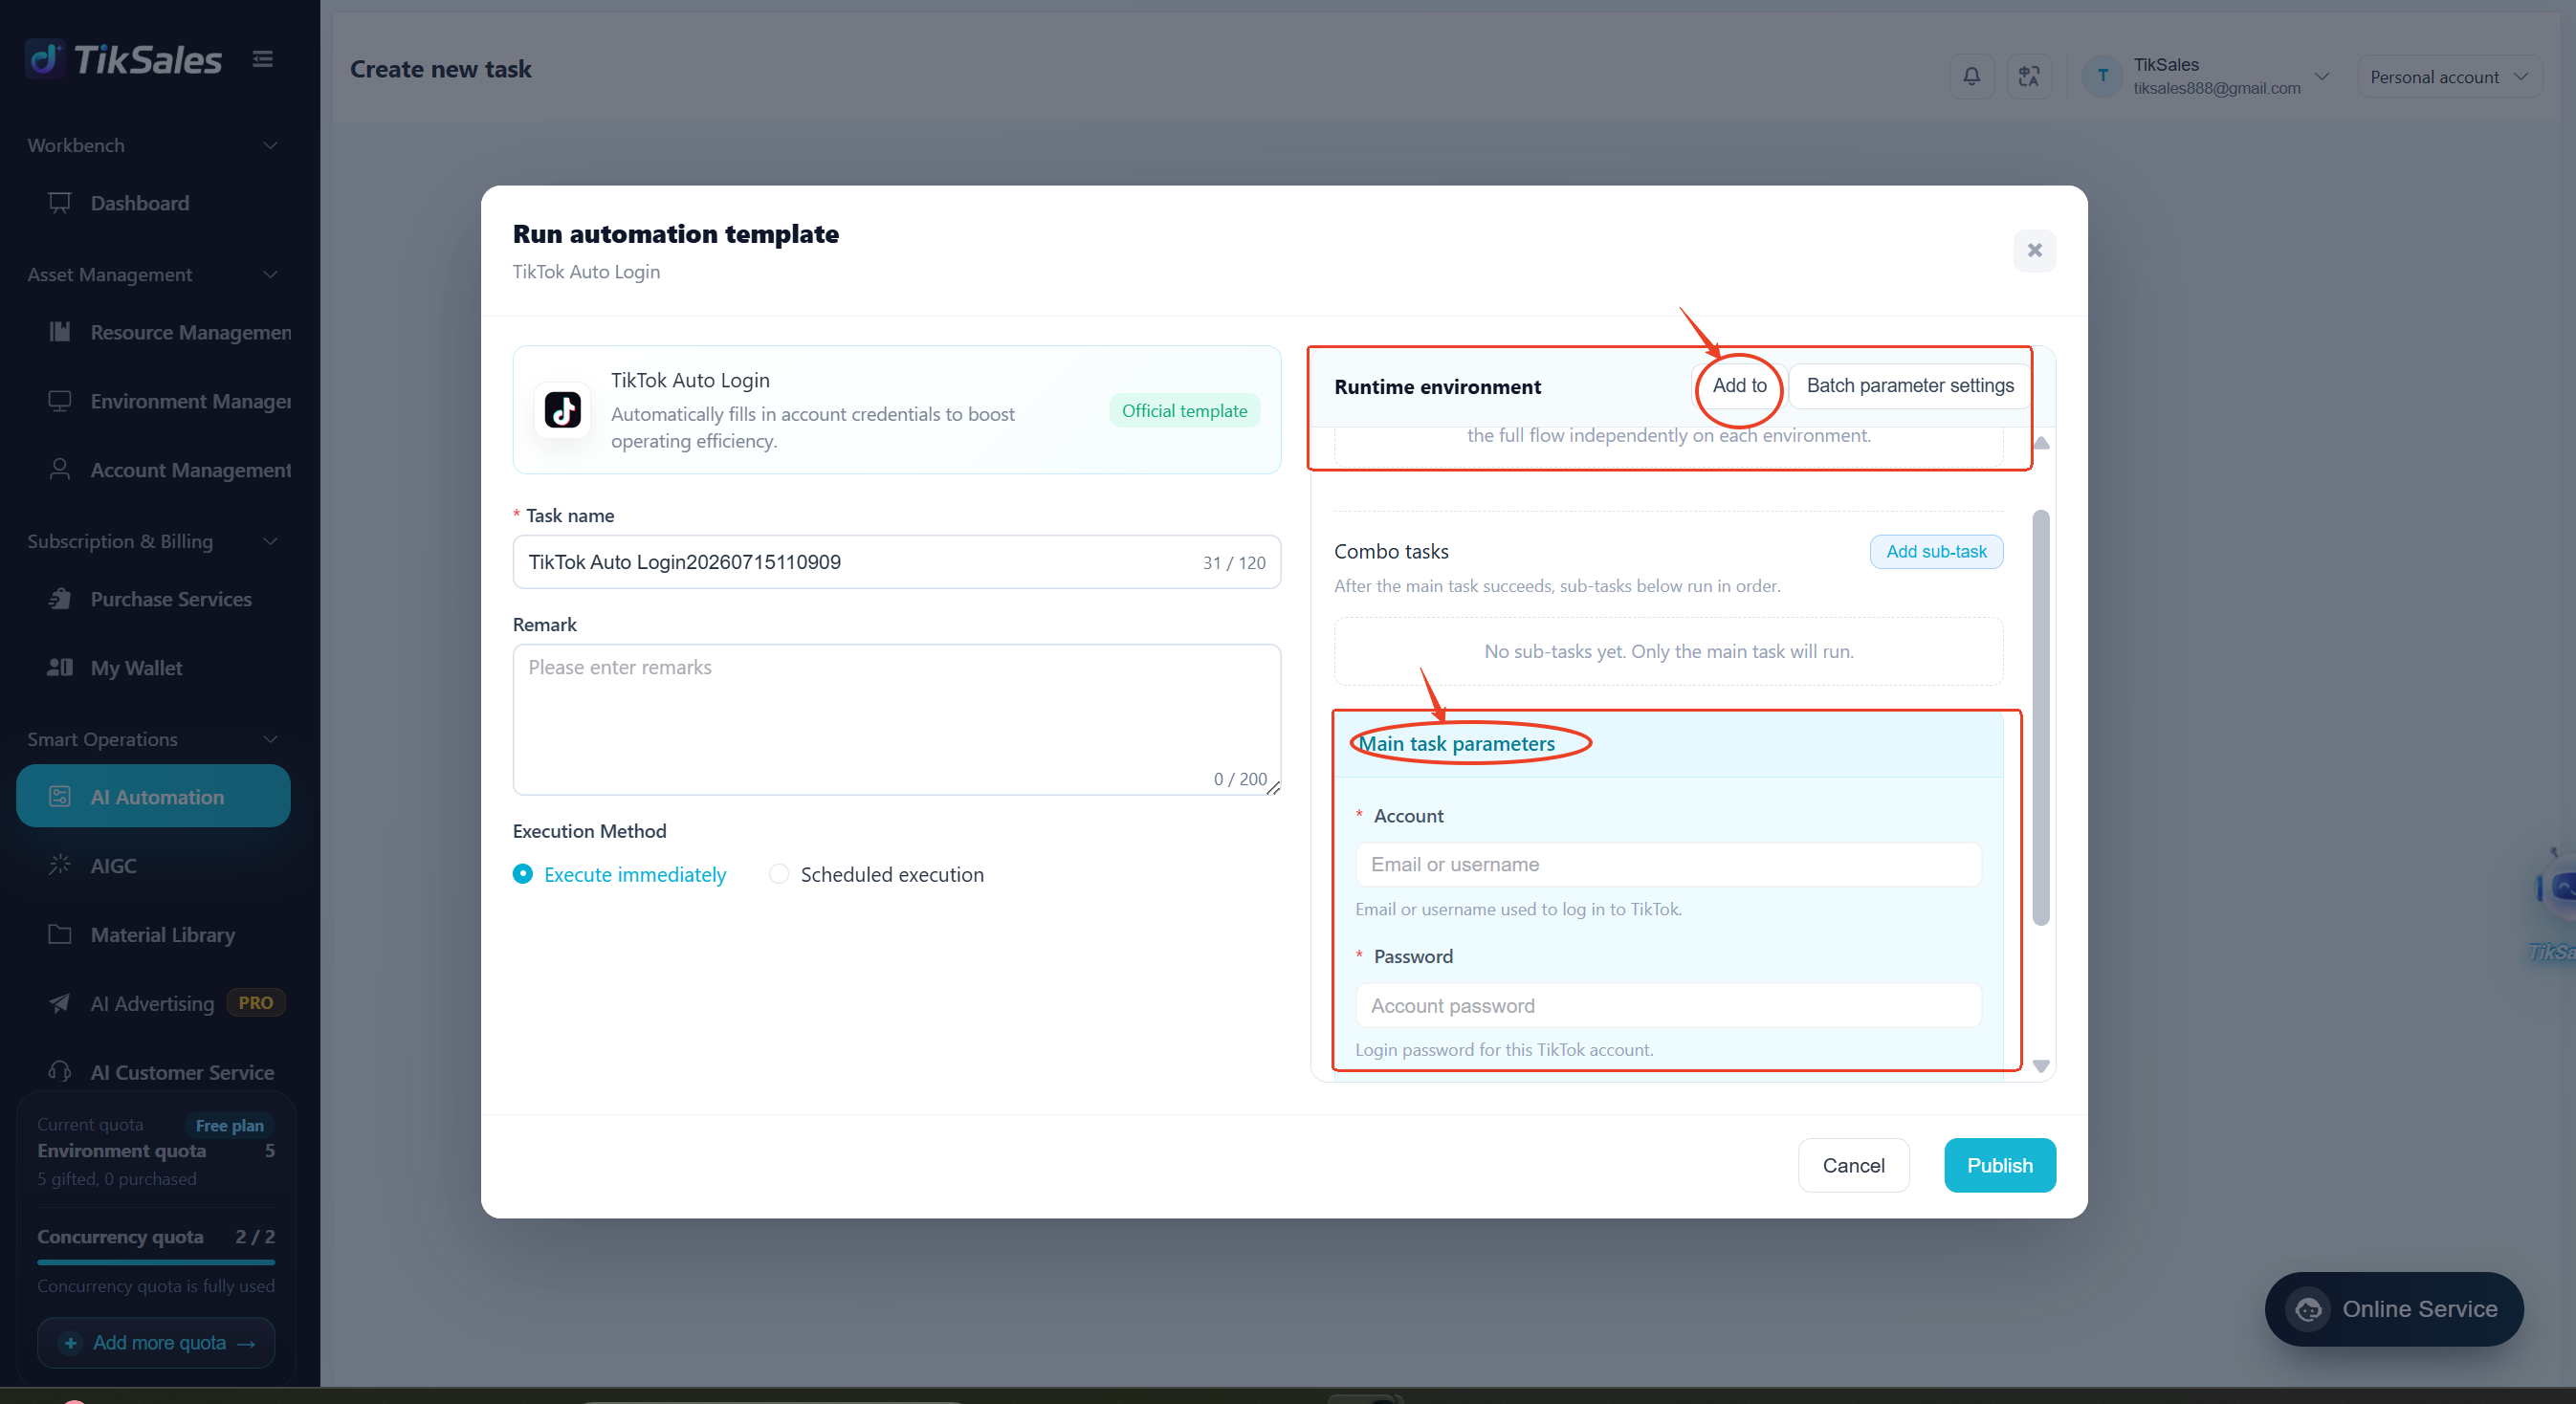Click the Account Management person icon
The width and height of the screenshot is (2576, 1404).
60,470
